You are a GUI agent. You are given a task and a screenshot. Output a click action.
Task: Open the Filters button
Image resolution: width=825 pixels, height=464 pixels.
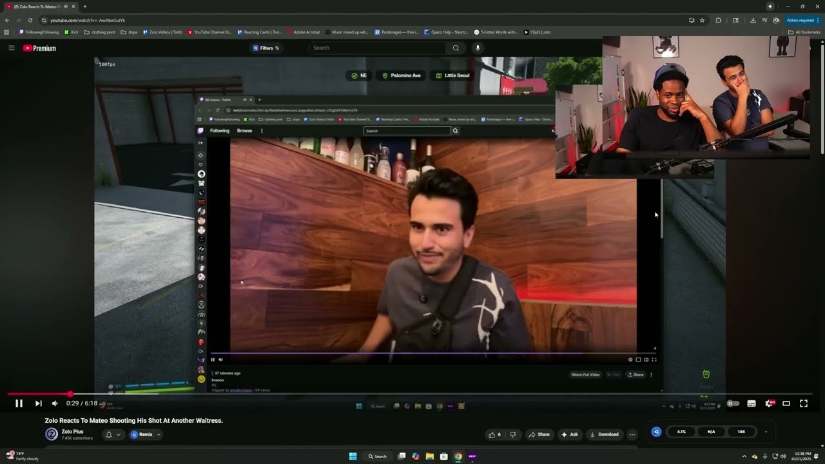(266, 48)
